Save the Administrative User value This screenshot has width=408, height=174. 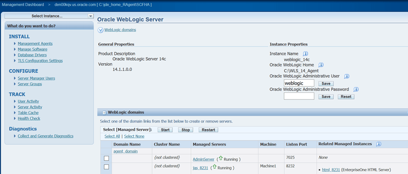(x=326, y=84)
